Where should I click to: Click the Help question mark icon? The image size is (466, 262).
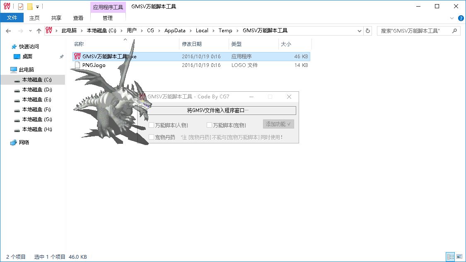[461, 18]
